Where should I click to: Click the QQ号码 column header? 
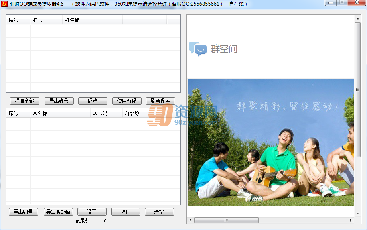107,113
